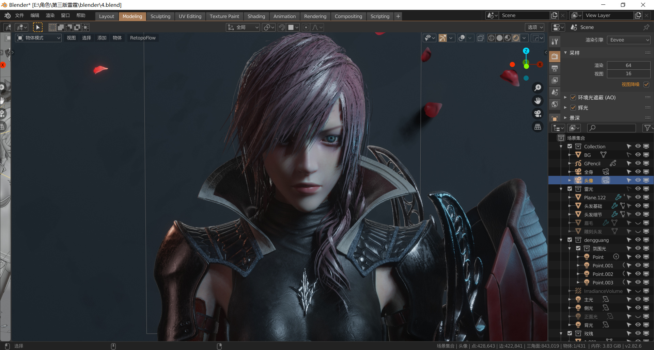The image size is (654, 350).
Task: Select material preview shading
Action: click(508, 38)
